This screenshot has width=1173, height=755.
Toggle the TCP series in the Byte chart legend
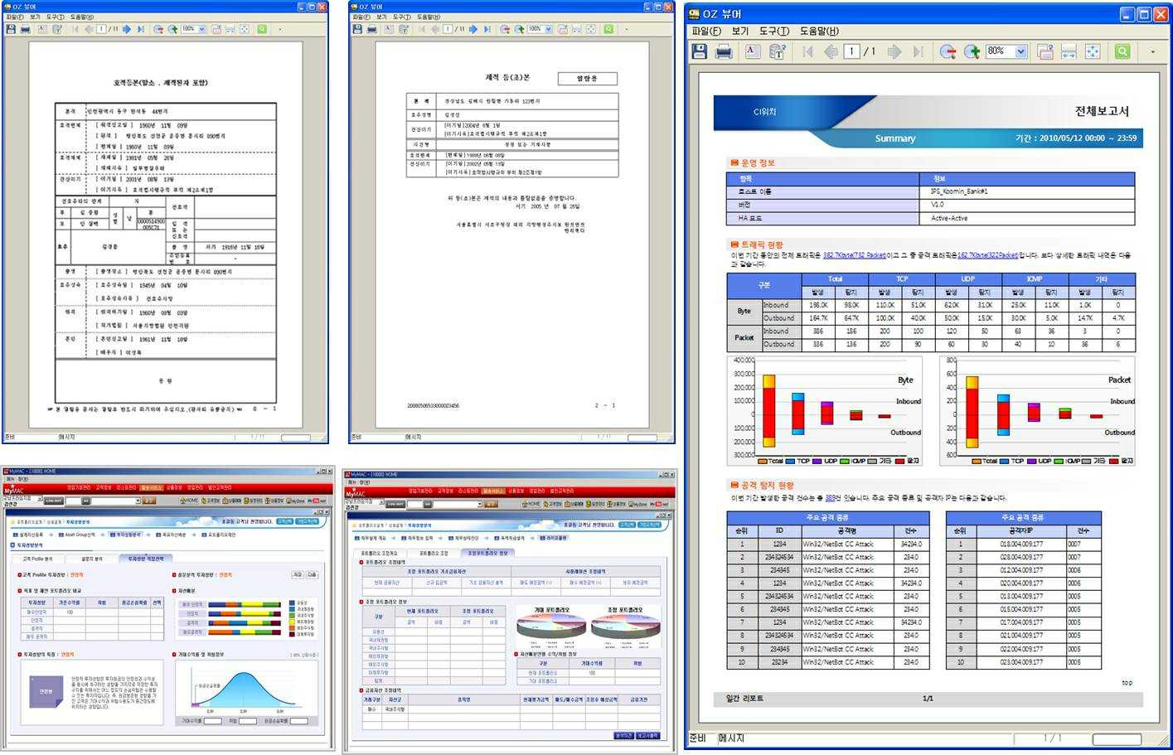tap(797, 462)
